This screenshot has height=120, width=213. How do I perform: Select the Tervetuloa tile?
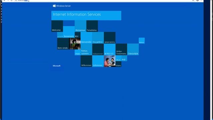[x=92, y=26]
